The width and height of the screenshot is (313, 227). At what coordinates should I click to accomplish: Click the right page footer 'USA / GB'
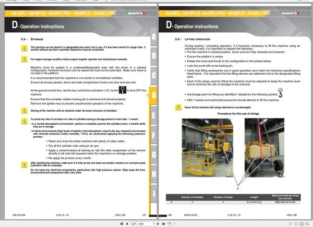pos(292,215)
